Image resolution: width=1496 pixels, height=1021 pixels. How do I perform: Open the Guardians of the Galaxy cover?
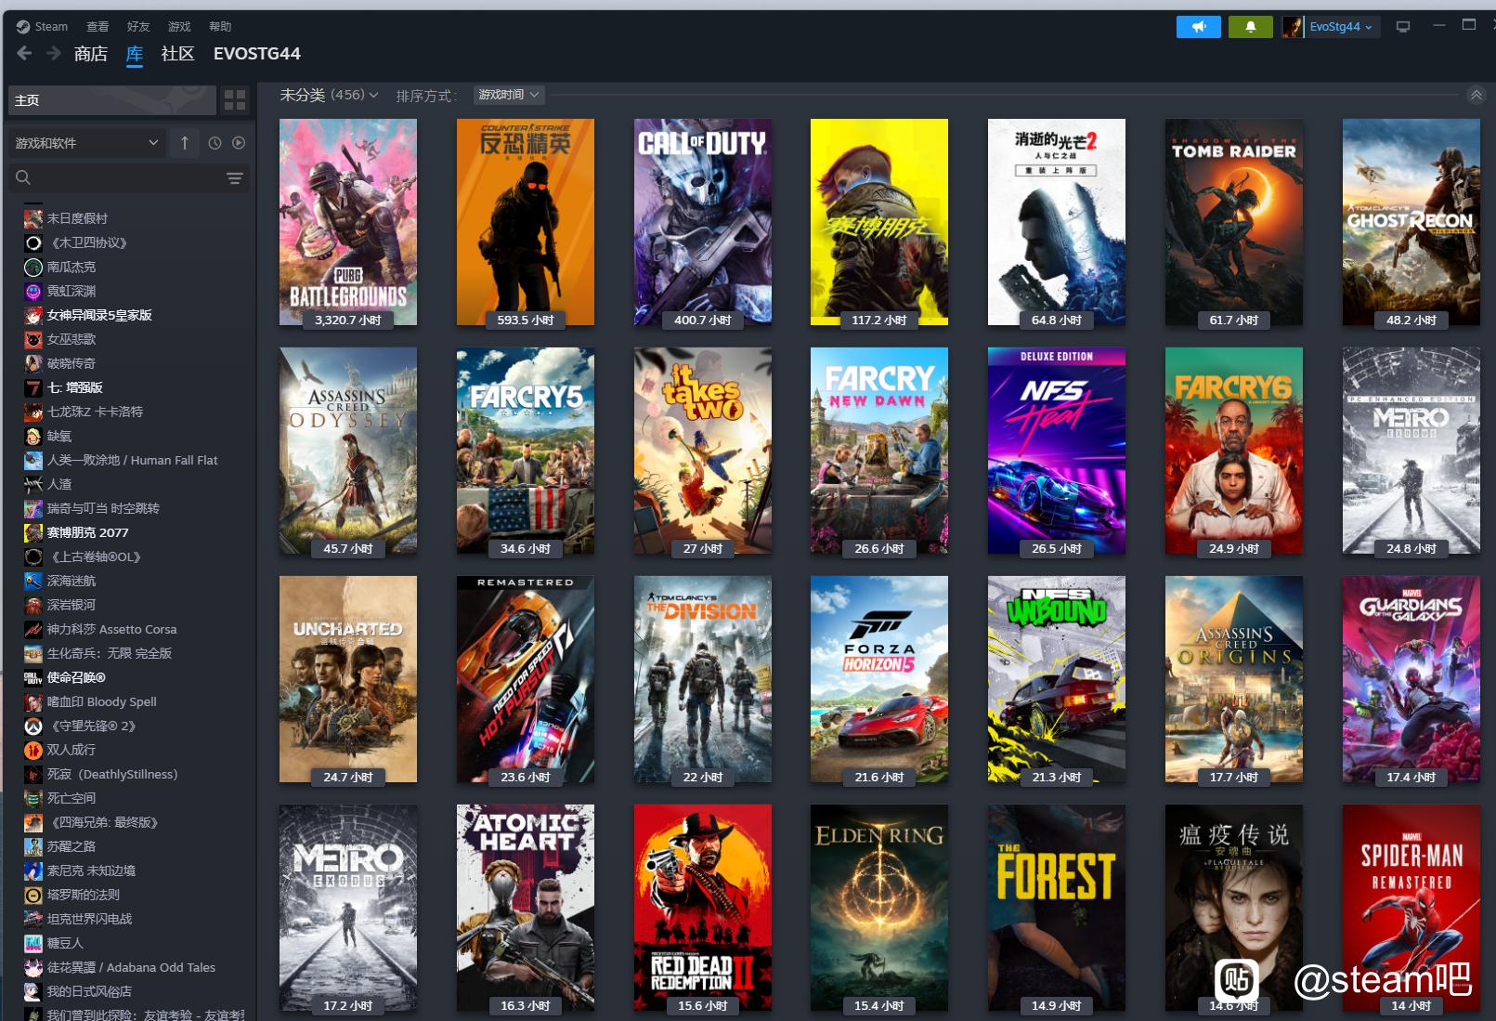1411,679
